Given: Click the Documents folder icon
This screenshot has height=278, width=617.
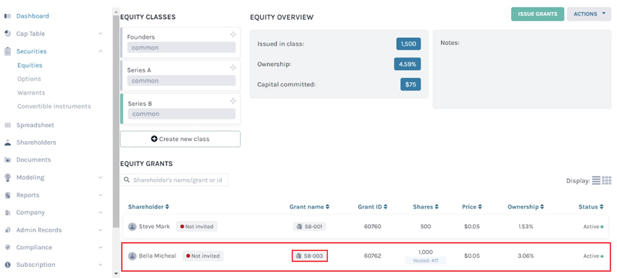Looking at the screenshot, I should [8, 160].
